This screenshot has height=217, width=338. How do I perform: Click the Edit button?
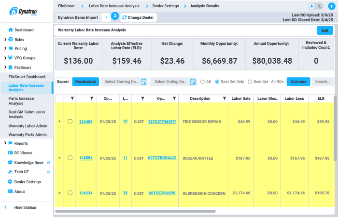tap(325, 30)
